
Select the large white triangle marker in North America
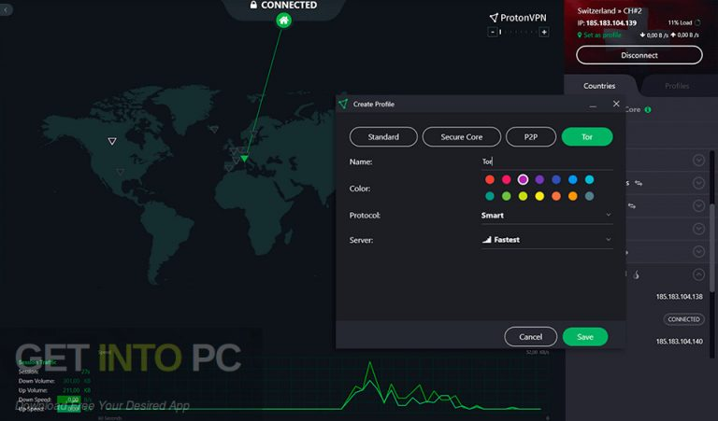tap(112, 141)
